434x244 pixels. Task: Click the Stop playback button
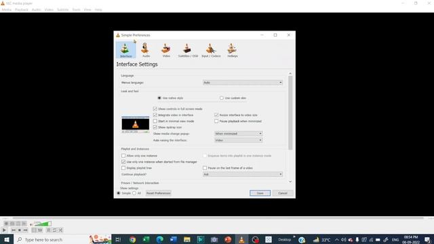(20, 230)
